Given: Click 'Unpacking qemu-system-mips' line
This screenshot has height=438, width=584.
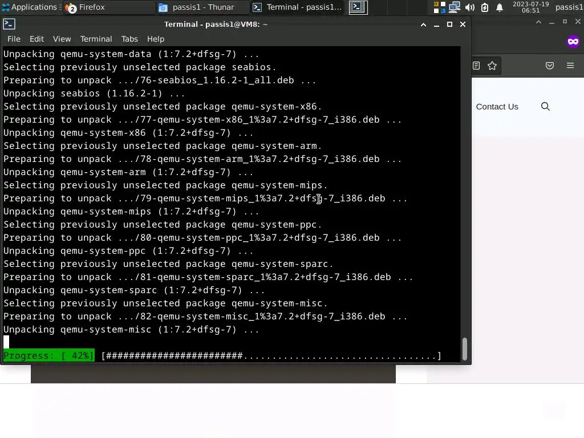Looking at the screenshot, I should point(131,212).
